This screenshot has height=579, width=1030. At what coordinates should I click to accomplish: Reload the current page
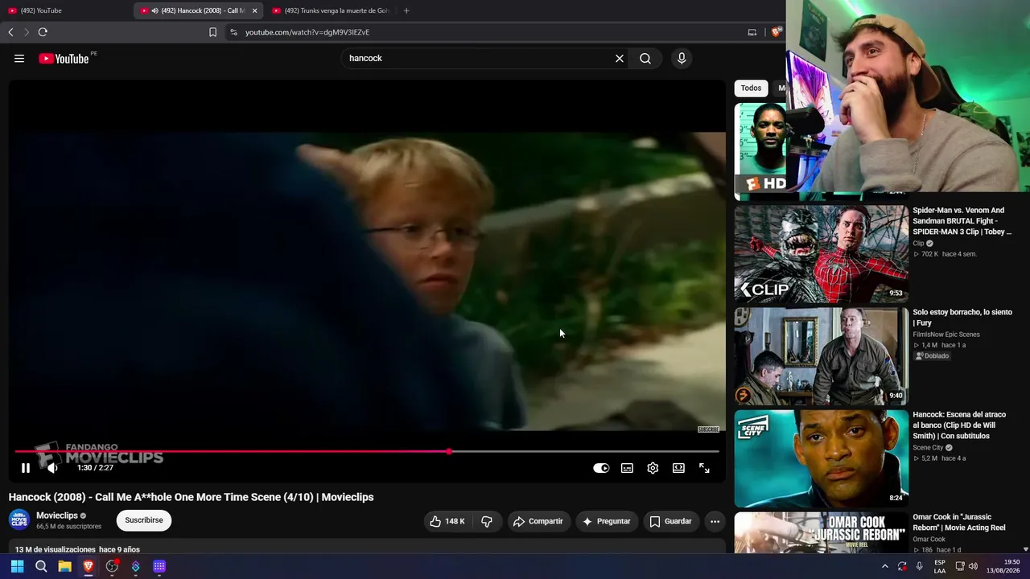coord(43,32)
